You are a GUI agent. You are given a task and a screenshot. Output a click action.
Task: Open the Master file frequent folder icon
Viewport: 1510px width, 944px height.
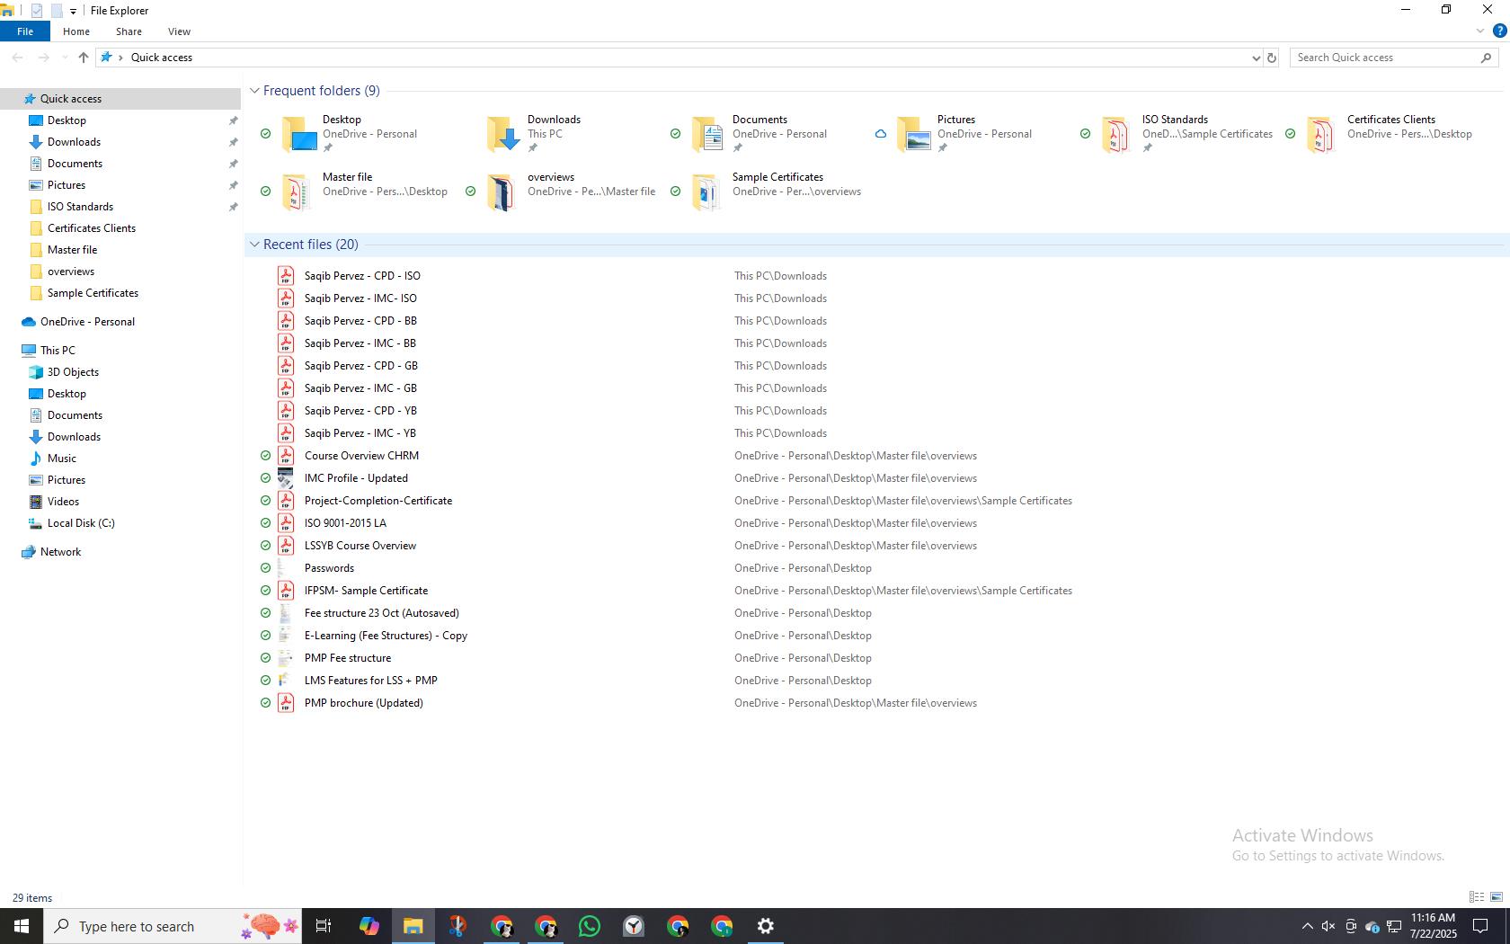(x=298, y=191)
